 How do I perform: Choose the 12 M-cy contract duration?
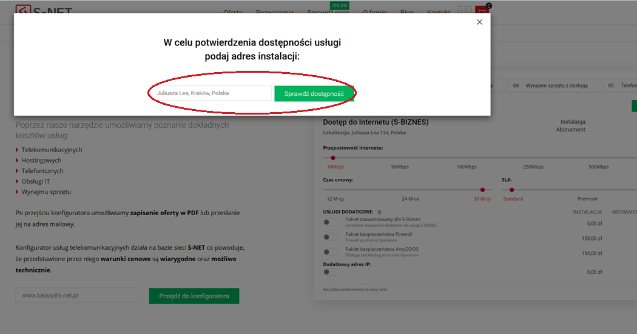coord(335,199)
